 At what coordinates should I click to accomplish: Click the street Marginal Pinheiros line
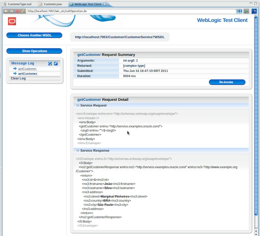pyautogui.click(x=116, y=197)
